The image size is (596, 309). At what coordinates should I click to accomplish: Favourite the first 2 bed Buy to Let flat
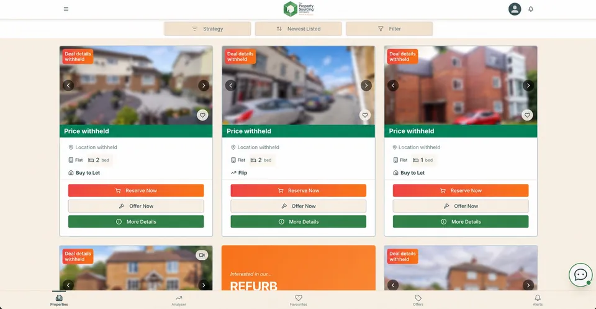pos(202,115)
